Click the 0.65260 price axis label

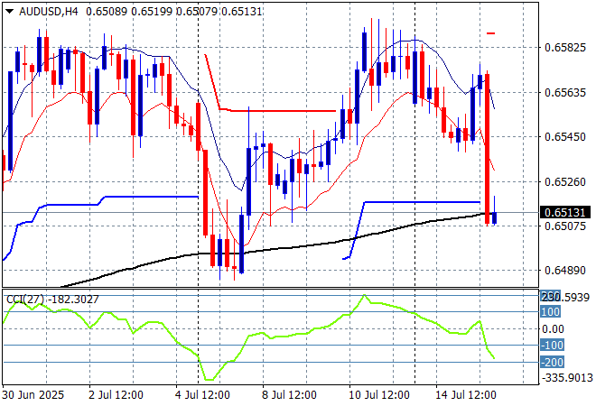[x=564, y=181]
